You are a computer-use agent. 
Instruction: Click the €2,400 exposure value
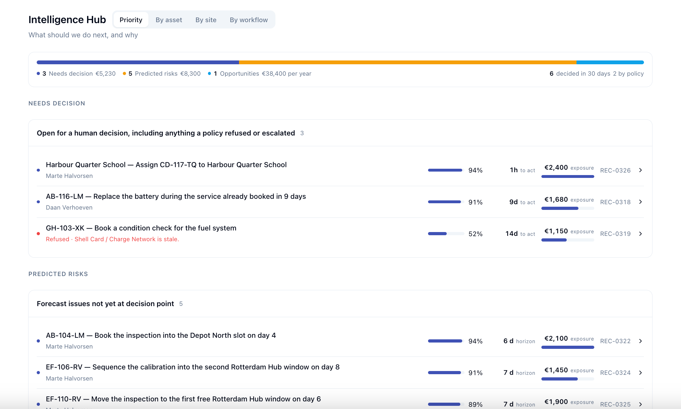point(556,167)
